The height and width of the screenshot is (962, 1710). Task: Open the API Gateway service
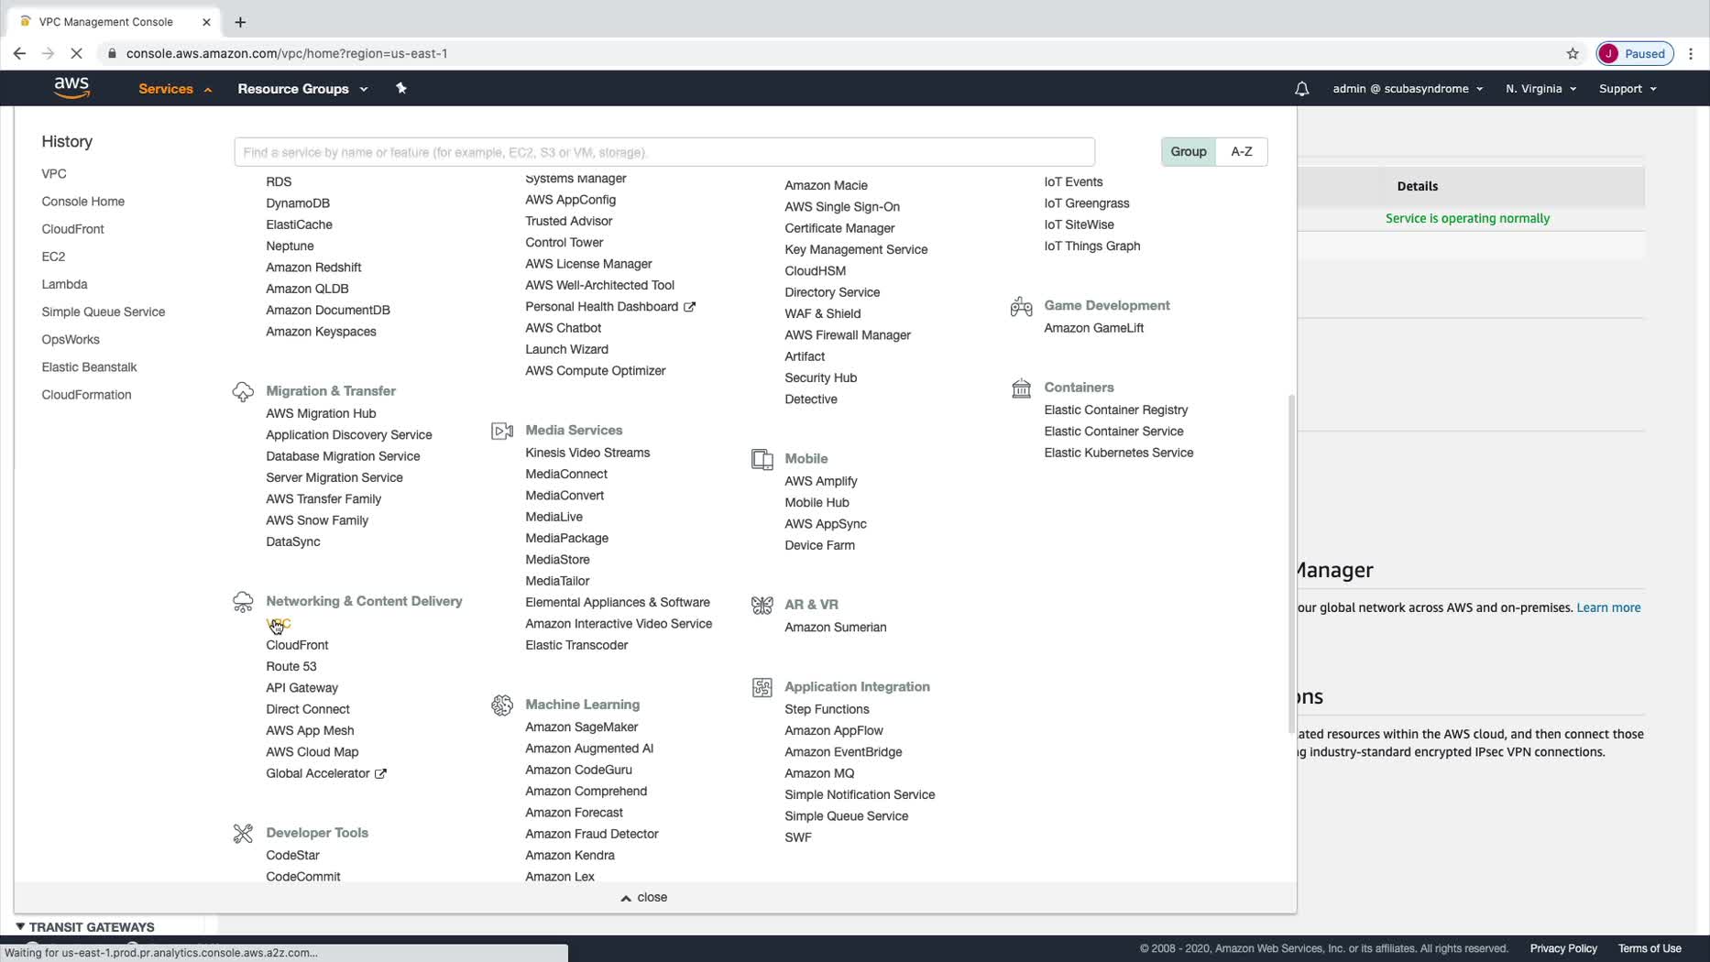tap(302, 688)
